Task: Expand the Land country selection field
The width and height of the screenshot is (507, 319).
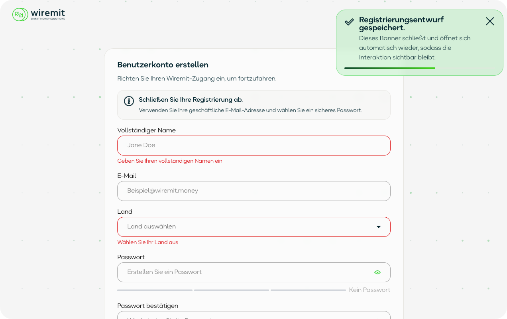Action: pos(254,227)
